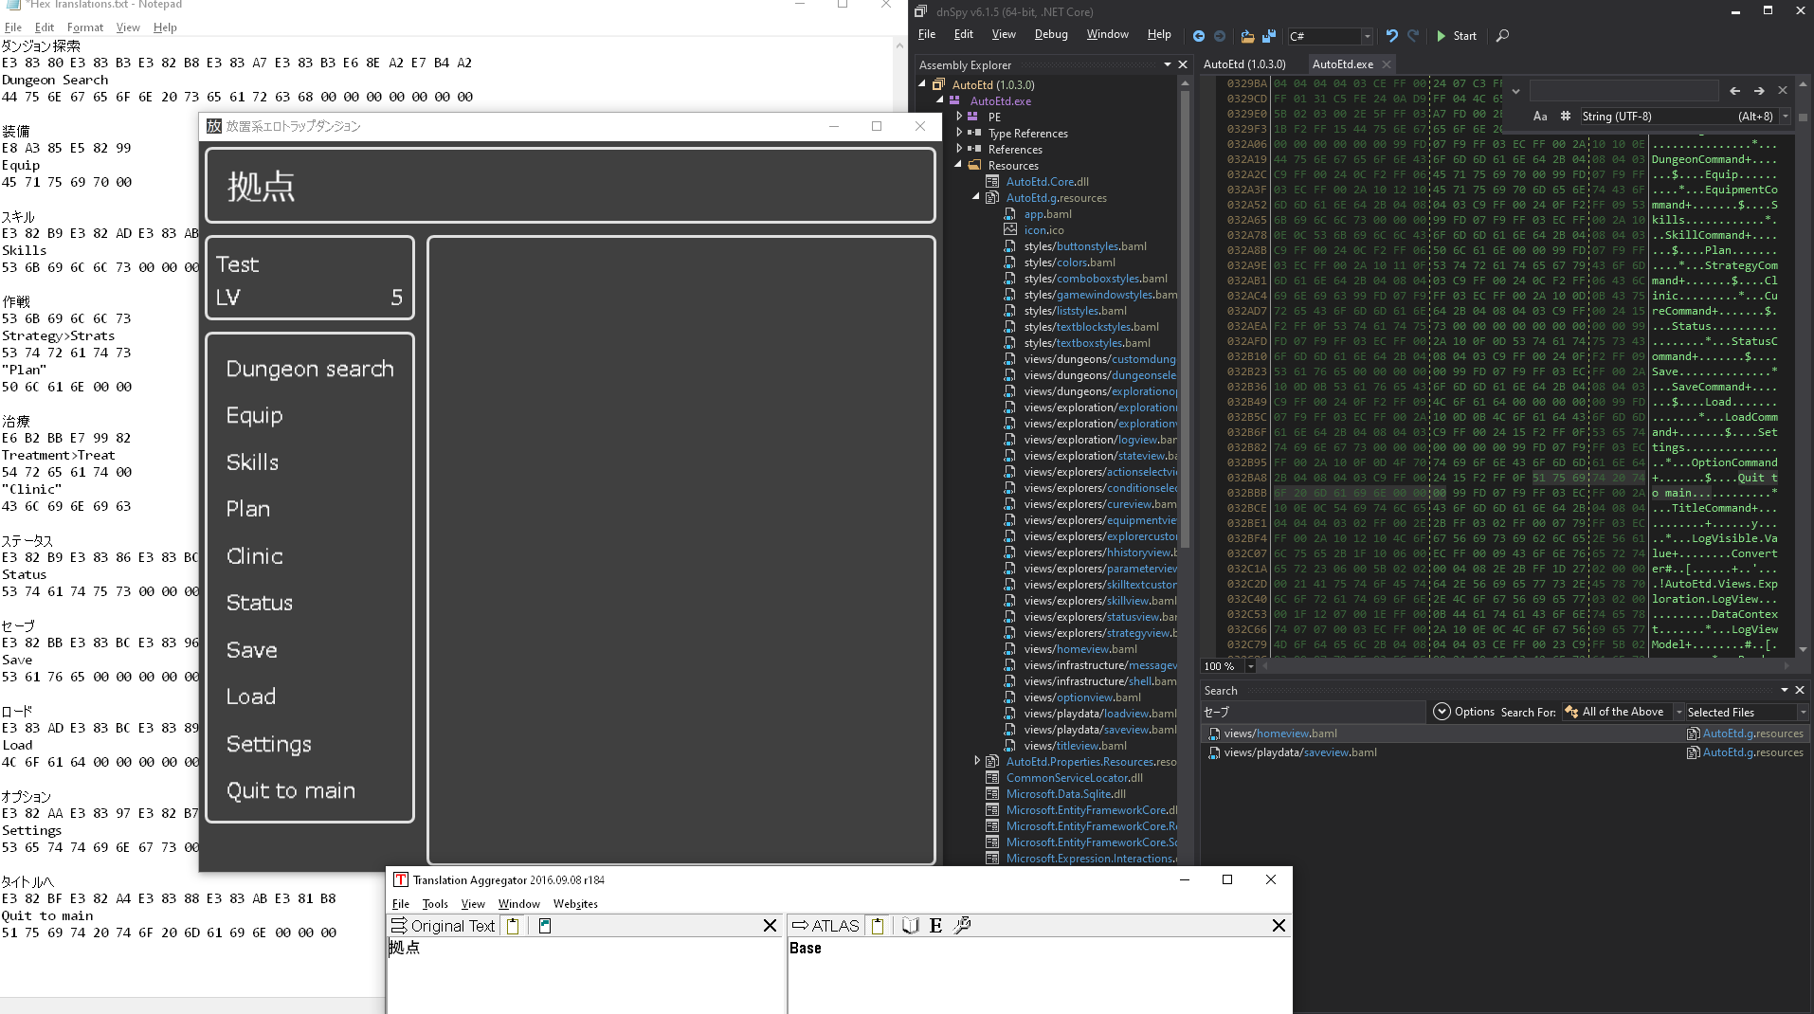Switch to the AutoEtd (1.0.3.0) tab

point(1243,64)
